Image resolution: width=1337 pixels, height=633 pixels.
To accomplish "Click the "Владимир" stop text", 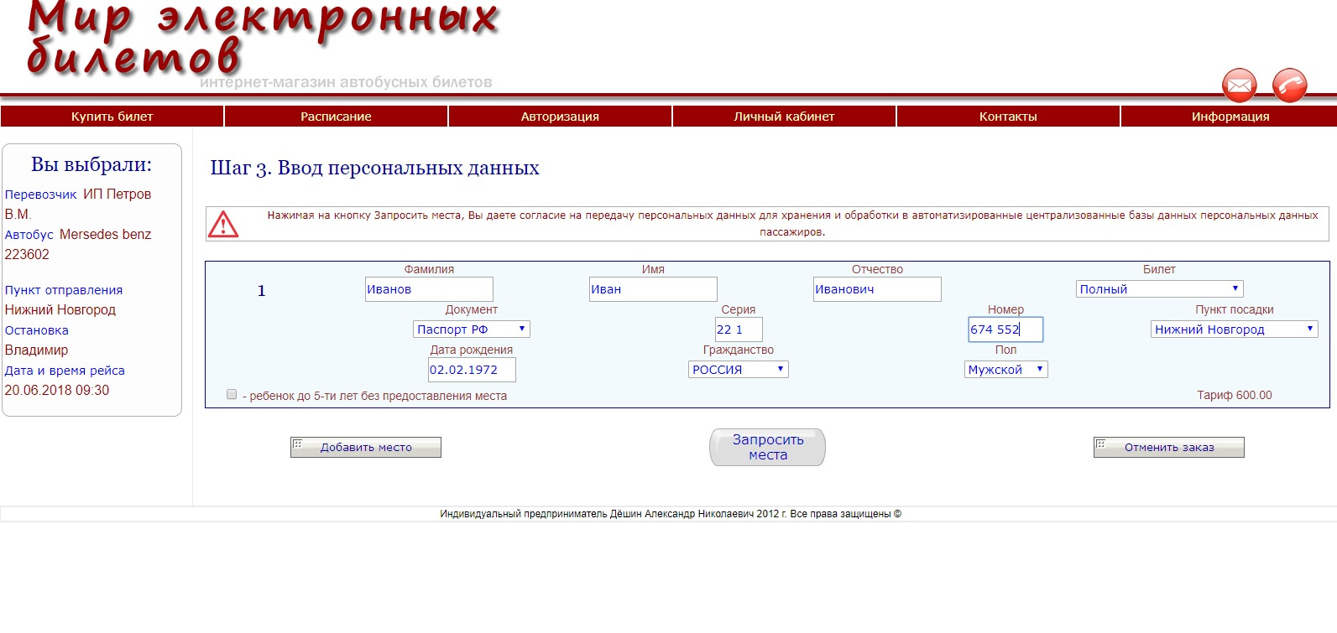I will click(x=36, y=350).
